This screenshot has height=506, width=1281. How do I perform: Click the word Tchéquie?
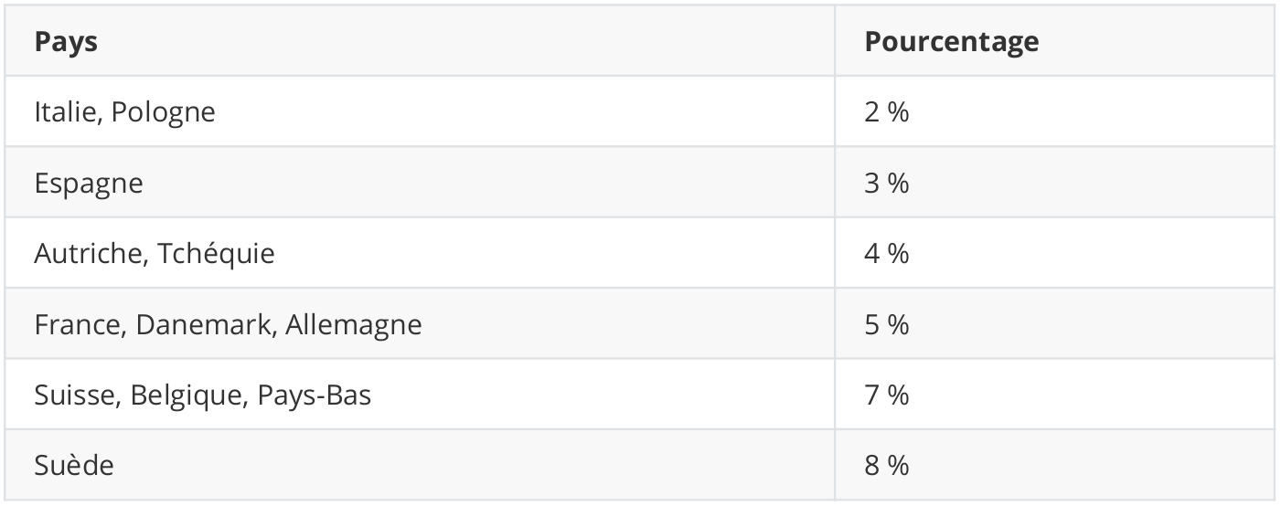pos(217,253)
